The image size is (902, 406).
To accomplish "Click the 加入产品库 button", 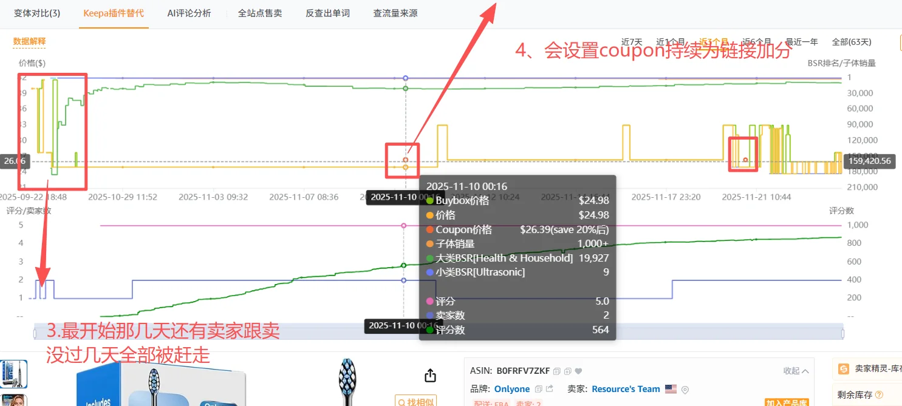I will pos(787,402).
